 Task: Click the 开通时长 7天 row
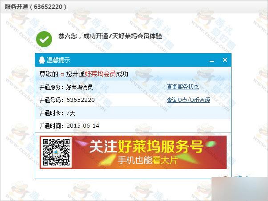point(133,113)
